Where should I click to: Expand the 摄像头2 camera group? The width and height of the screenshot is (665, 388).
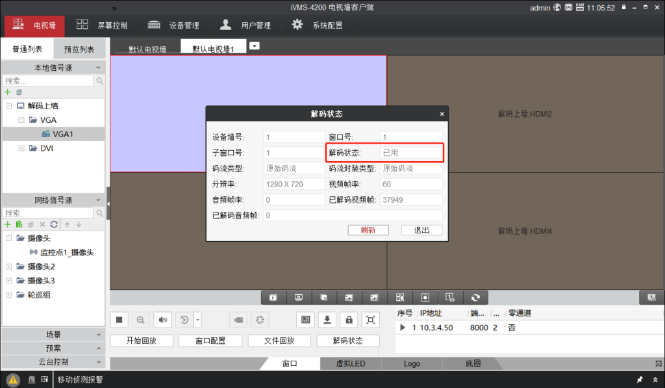click(8, 266)
